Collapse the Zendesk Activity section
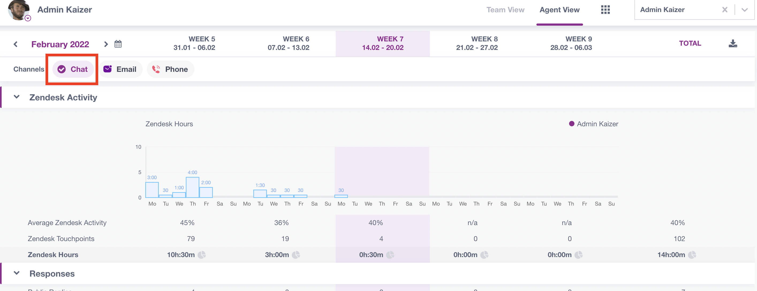Image resolution: width=757 pixels, height=291 pixels. point(17,97)
